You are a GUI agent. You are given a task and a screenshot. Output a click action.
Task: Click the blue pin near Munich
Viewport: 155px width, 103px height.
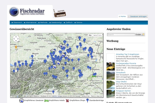point(32,57)
